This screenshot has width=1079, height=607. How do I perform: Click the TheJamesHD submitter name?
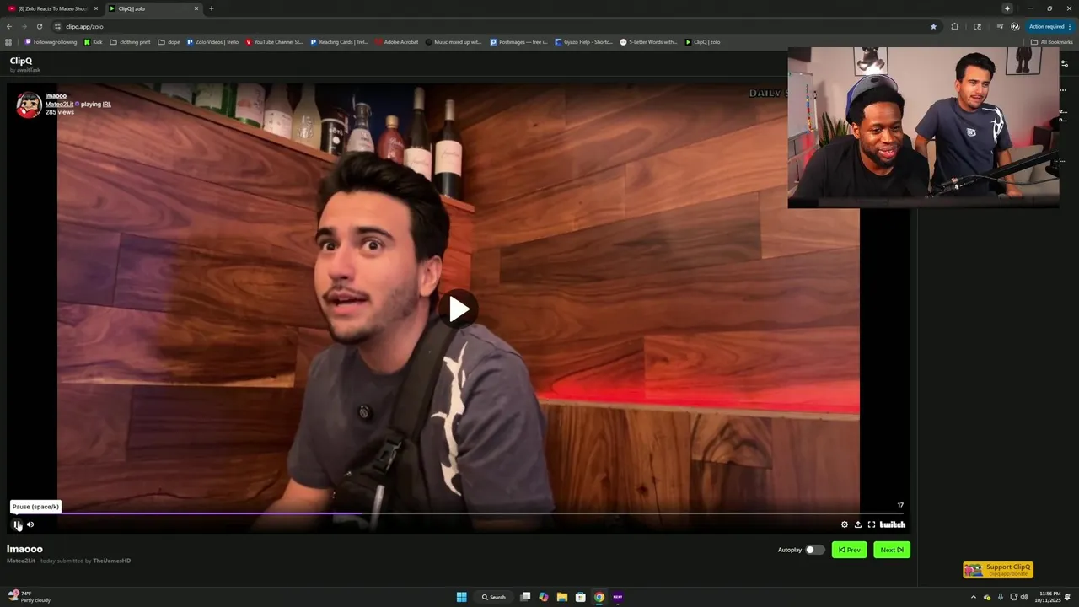[x=112, y=561]
